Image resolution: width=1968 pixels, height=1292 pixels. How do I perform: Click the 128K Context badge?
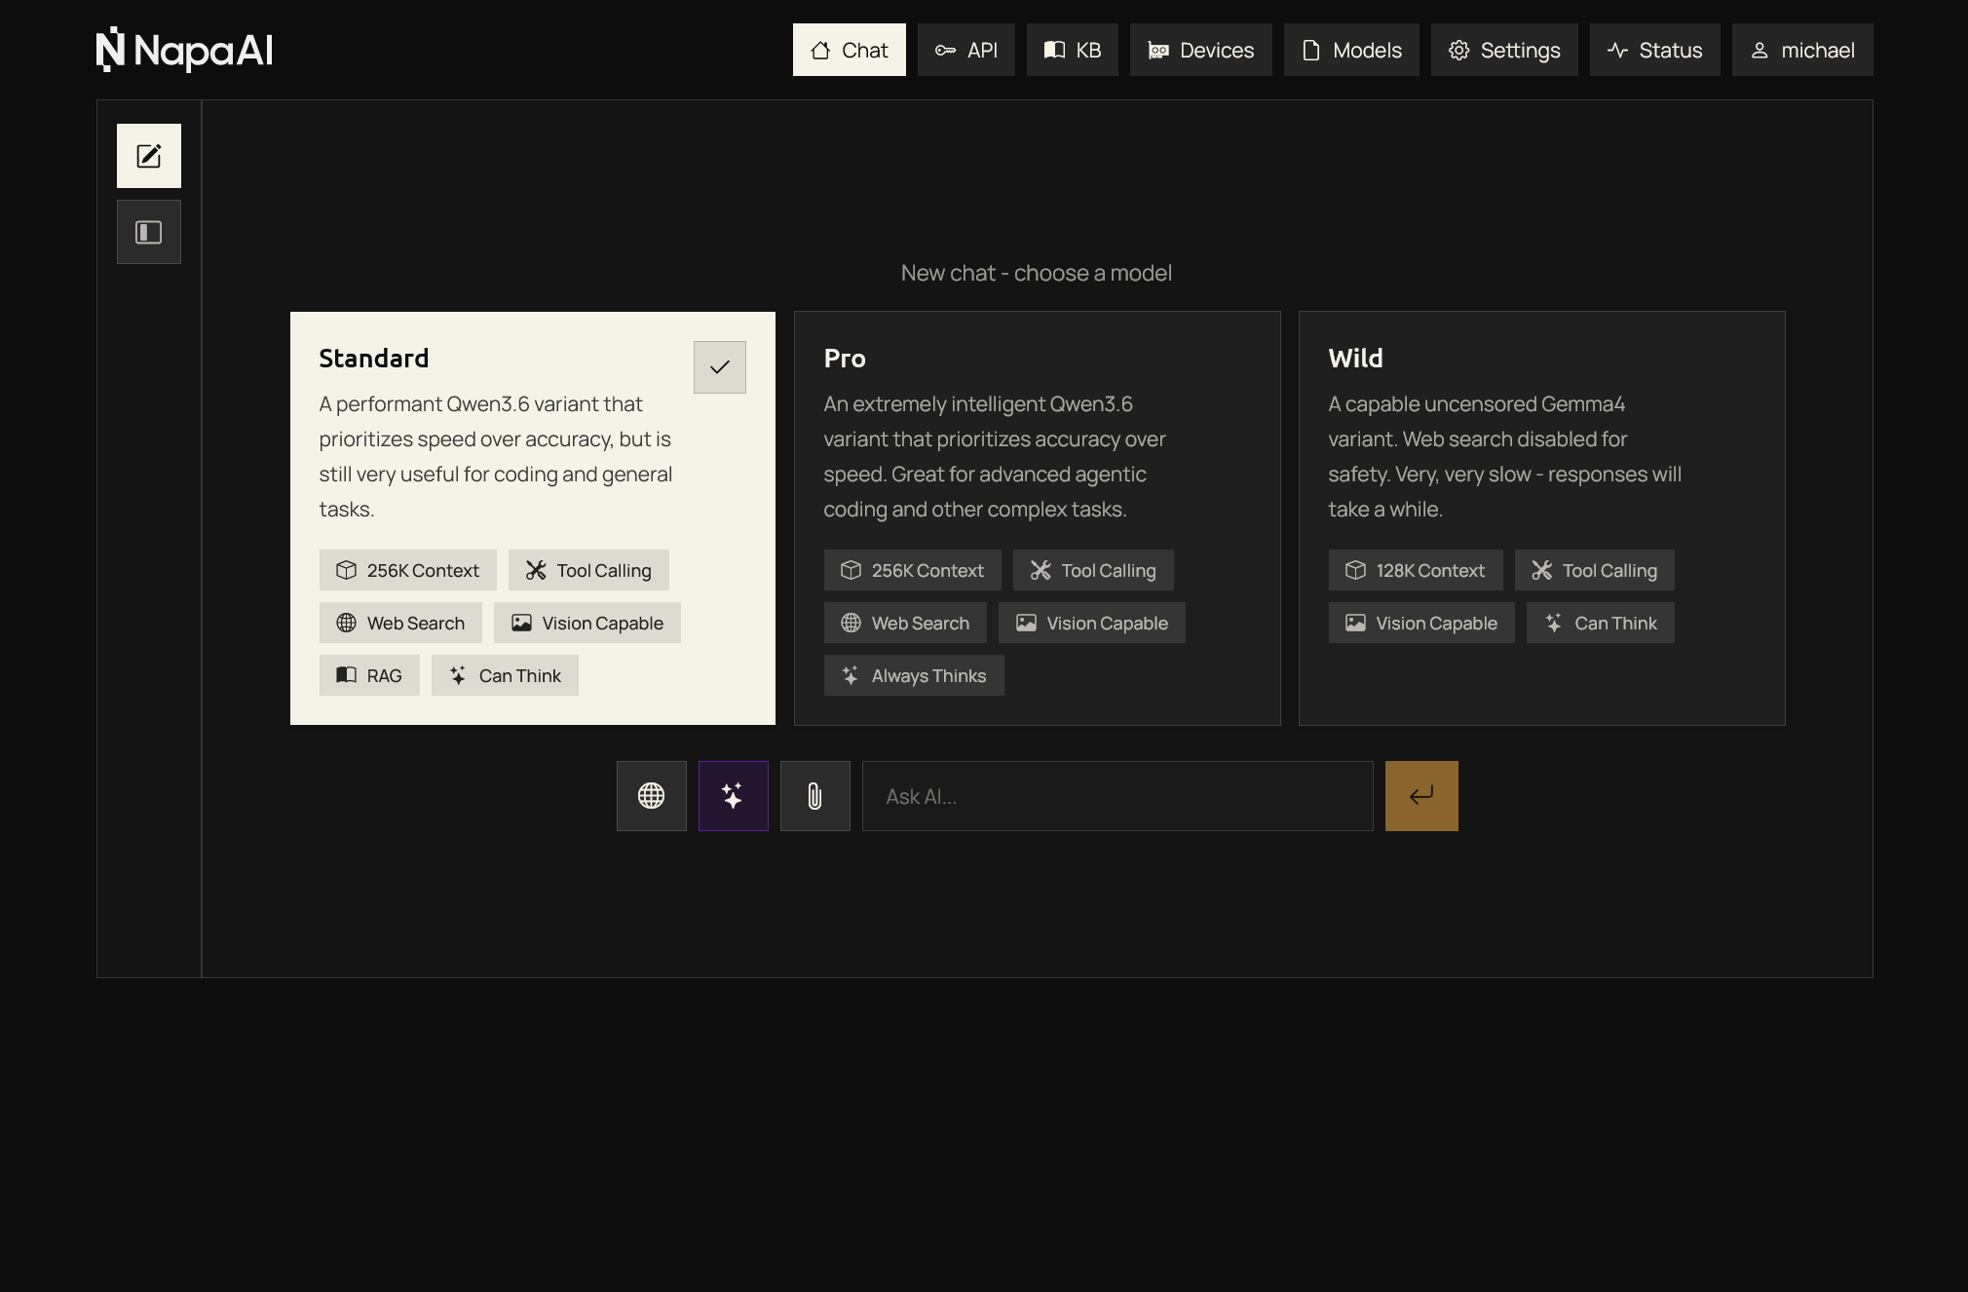[1416, 570]
